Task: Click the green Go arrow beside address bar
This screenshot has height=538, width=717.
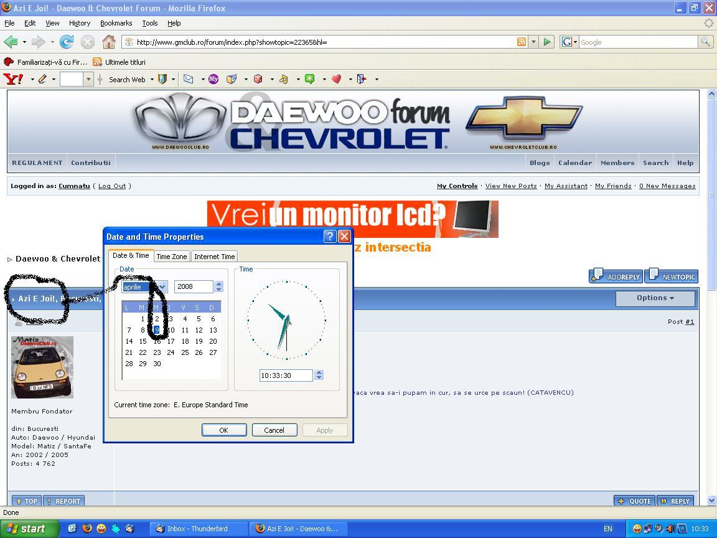Action: 547,42
